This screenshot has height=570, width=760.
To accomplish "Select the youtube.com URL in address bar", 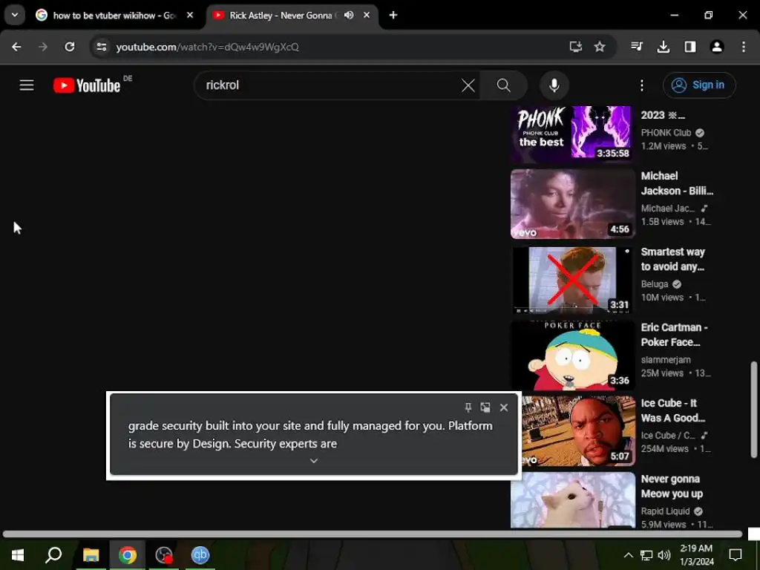I will [x=208, y=47].
